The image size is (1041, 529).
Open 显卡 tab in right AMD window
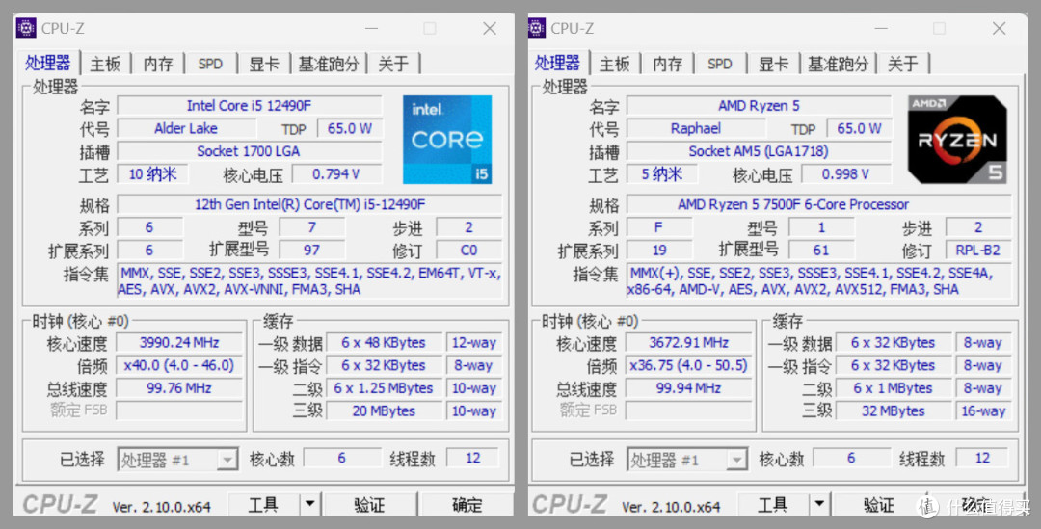point(773,64)
